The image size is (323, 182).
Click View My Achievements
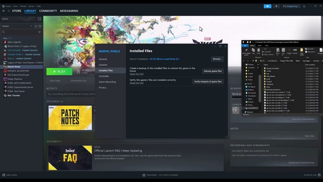tap(303, 119)
